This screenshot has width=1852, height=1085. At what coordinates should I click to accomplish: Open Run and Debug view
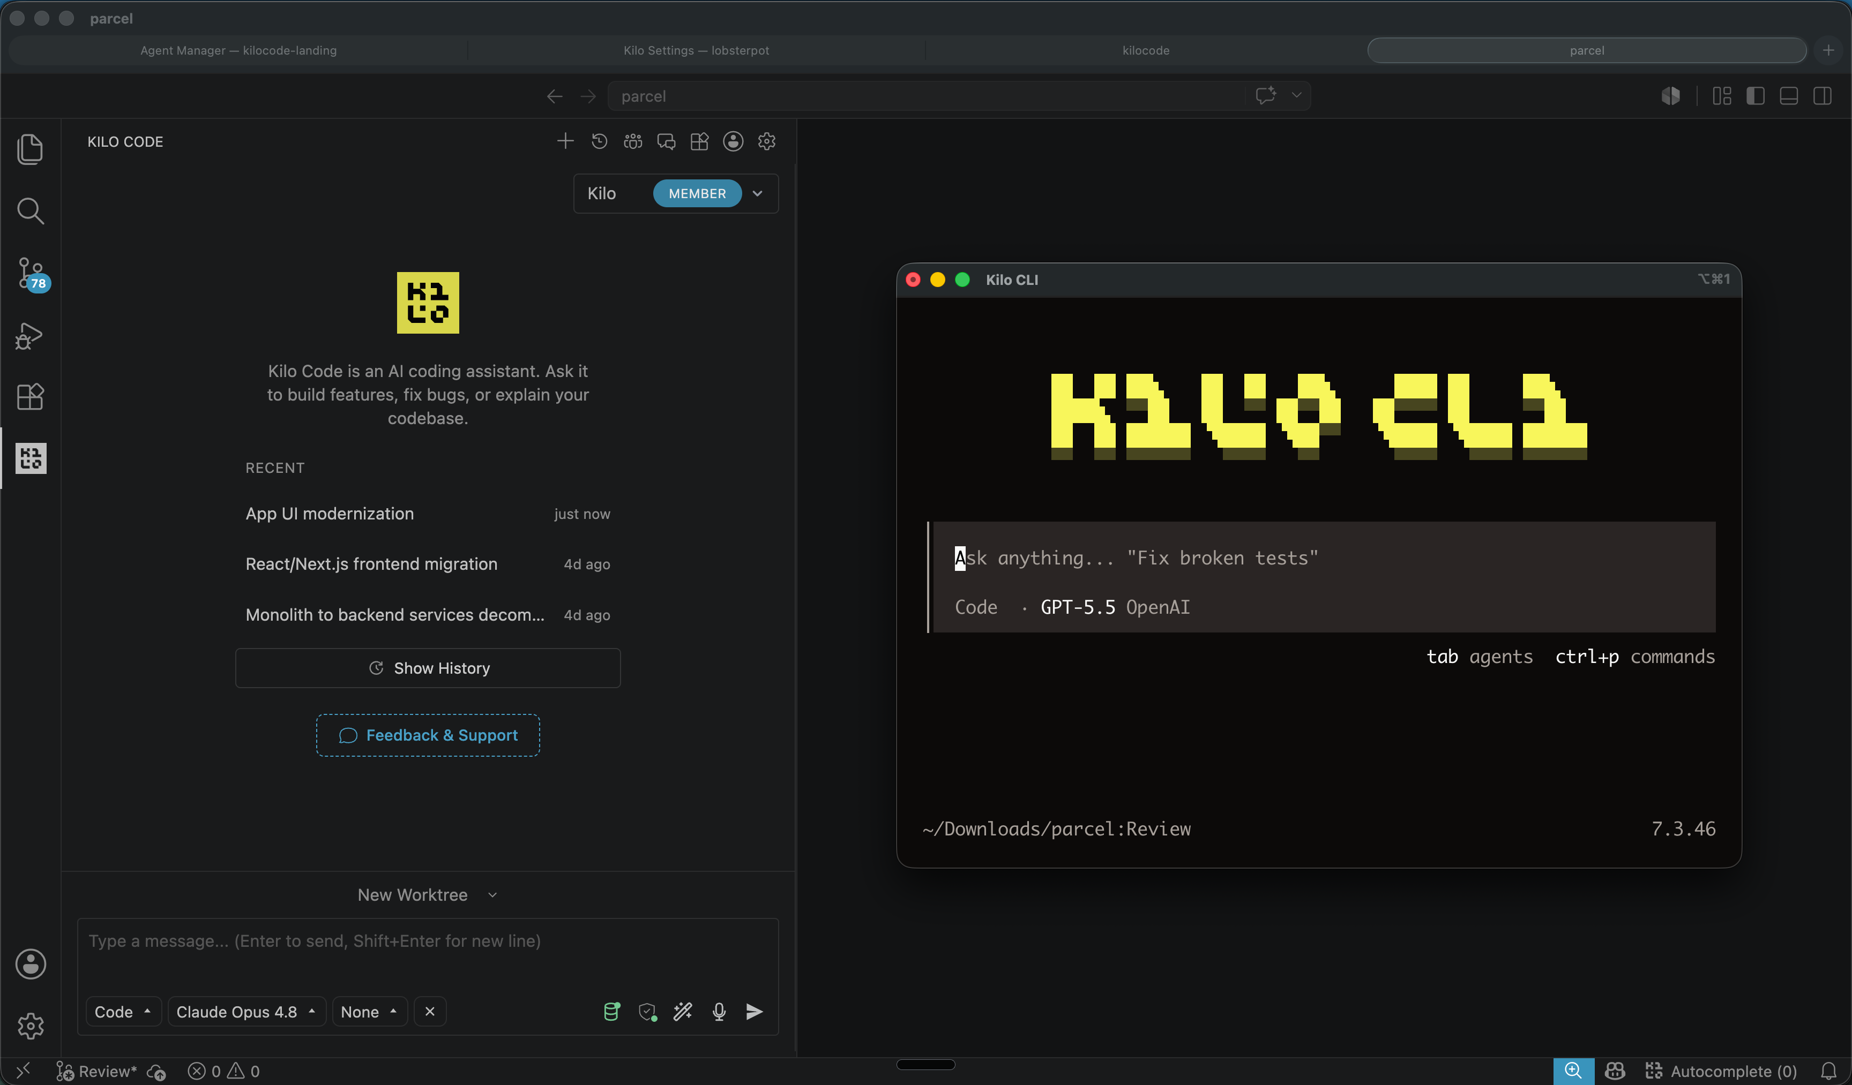(30, 336)
